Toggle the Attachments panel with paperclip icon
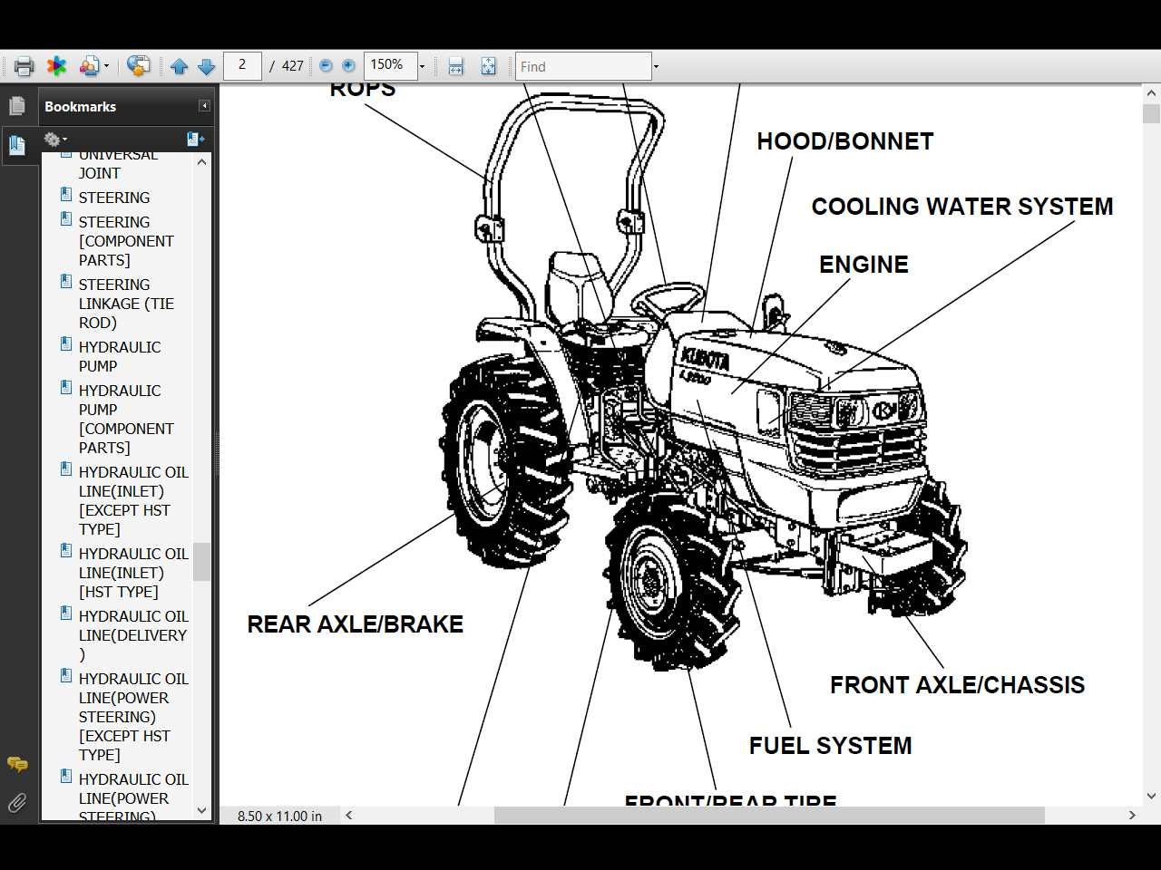 click(17, 802)
